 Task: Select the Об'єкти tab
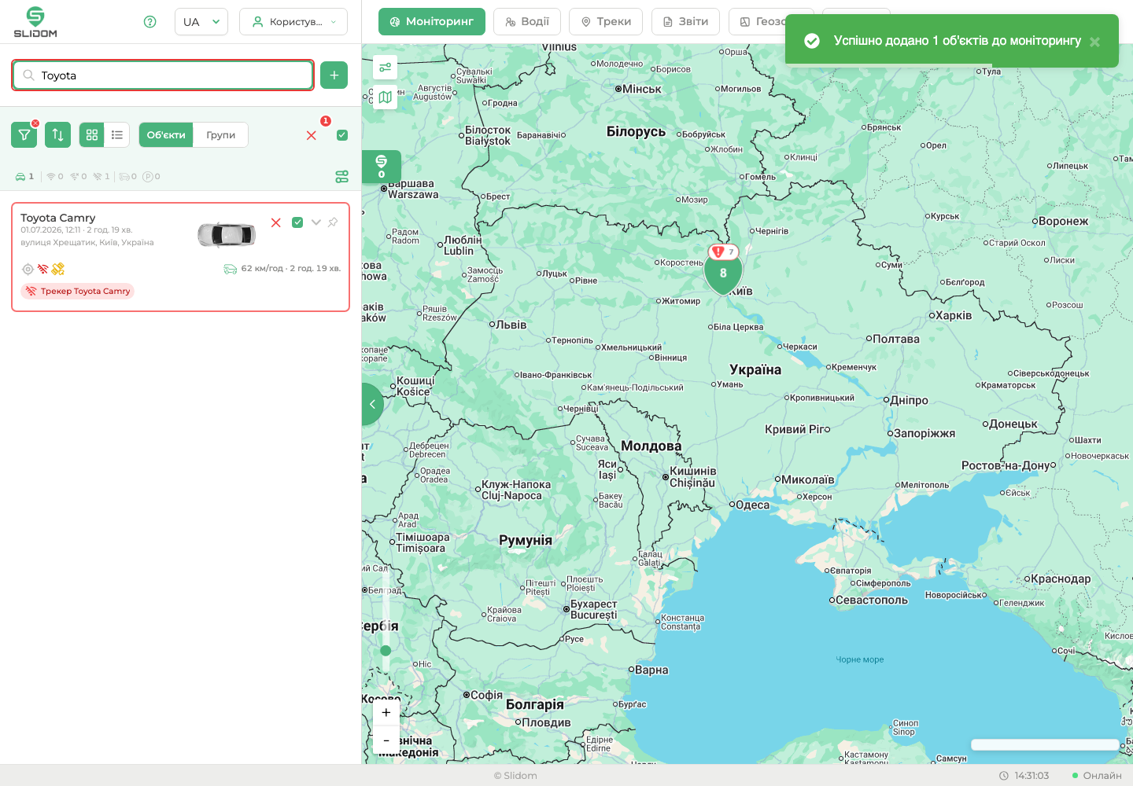tap(166, 135)
